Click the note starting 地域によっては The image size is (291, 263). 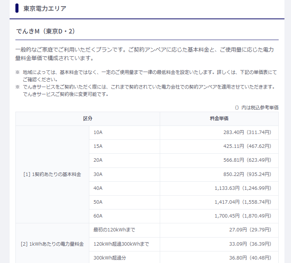tap(147, 76)
